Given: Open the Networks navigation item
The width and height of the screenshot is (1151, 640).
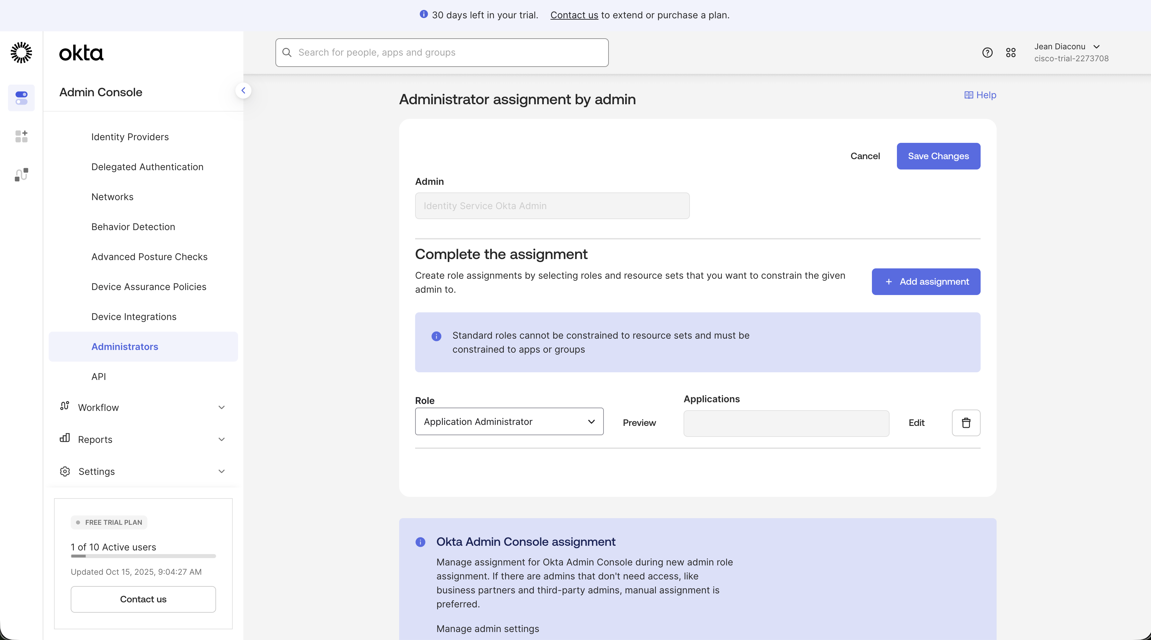Looking at the screenshot, I should click(x=112, y=196).
